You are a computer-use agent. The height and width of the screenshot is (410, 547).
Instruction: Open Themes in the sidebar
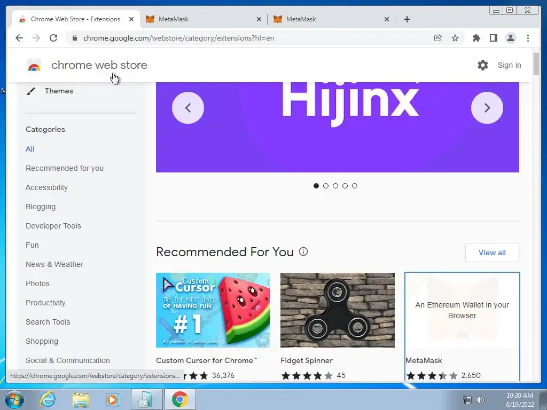click(x=59, y=91)
